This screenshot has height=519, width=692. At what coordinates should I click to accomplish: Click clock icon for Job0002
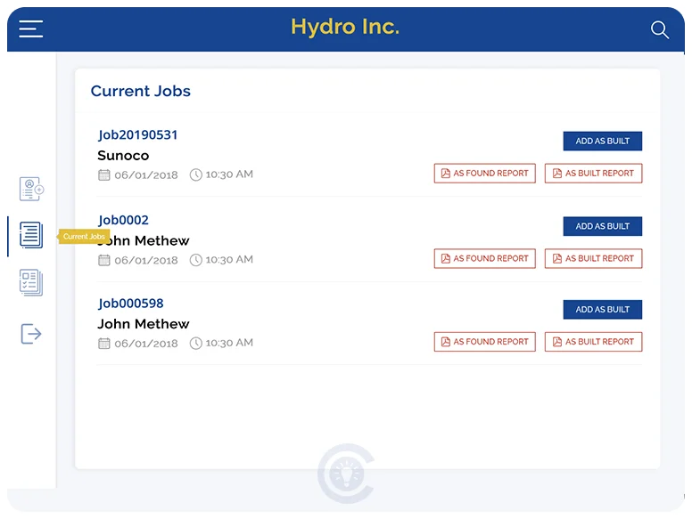196,260
